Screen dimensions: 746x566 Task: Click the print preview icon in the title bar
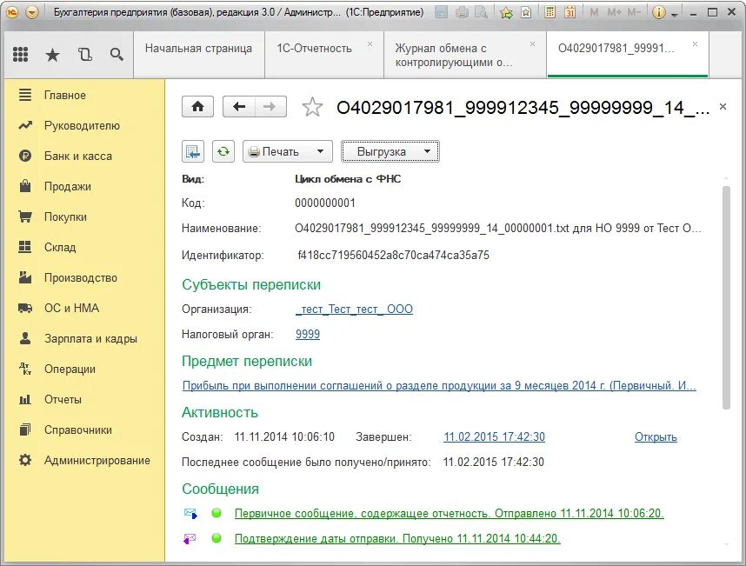tap(481, 12)
